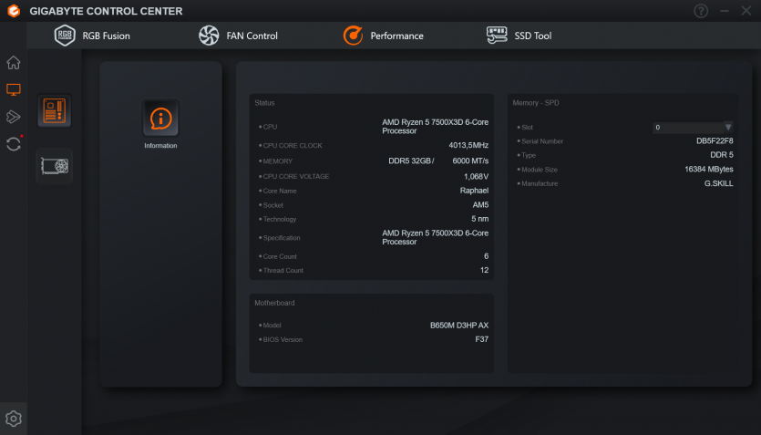Image resolution: width=761 pixels, height=435 pixels.
Task: Open help via the question mark icon
Action: tap(700, 11)
